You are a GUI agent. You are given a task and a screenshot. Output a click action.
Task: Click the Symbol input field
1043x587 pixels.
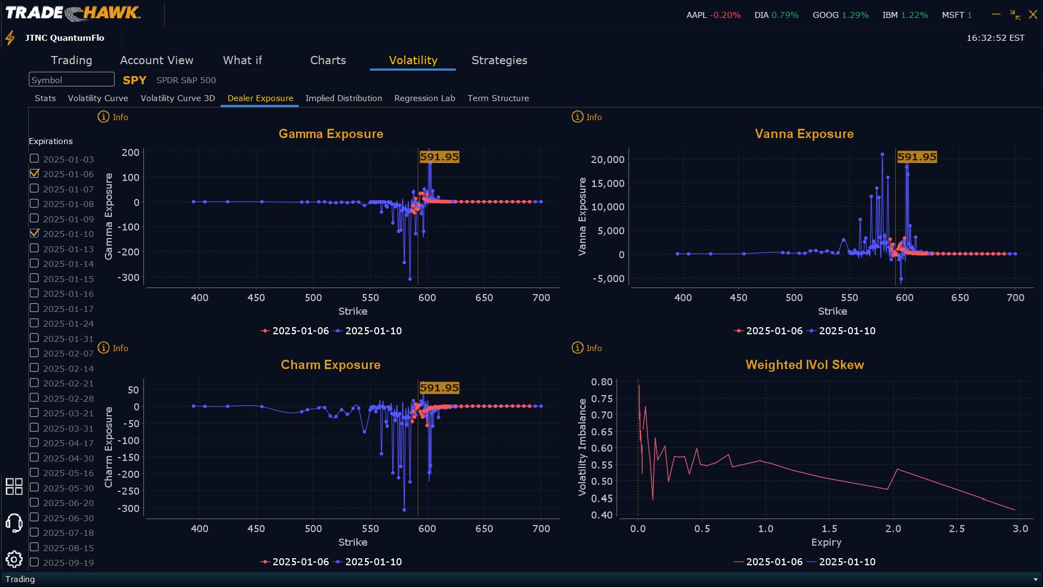[x=72, y=79]
